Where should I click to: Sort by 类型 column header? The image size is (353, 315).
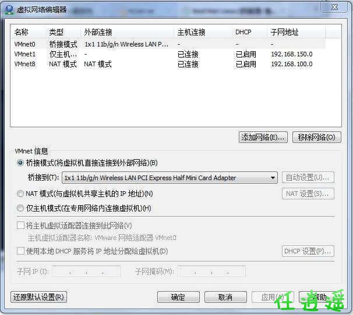point(63,32)
